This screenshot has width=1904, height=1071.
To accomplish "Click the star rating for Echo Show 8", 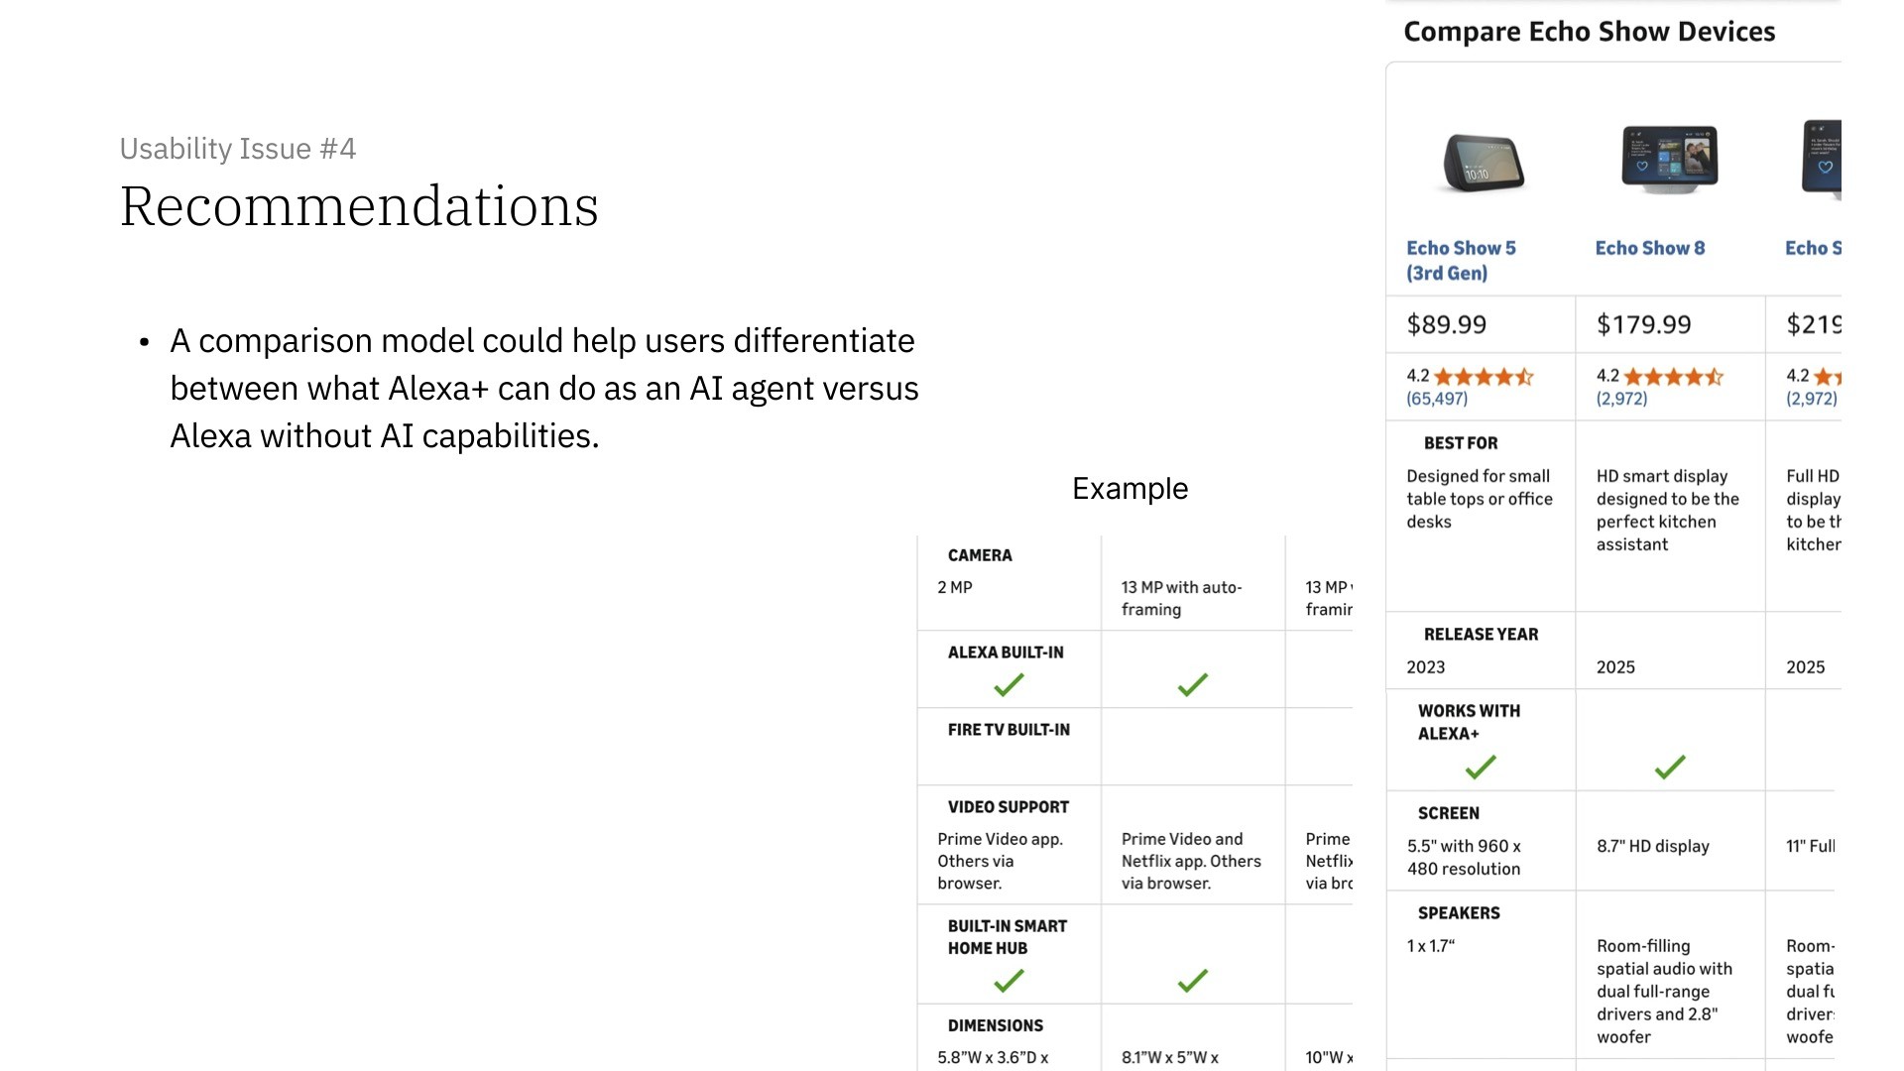I will tap(1674, 377).
